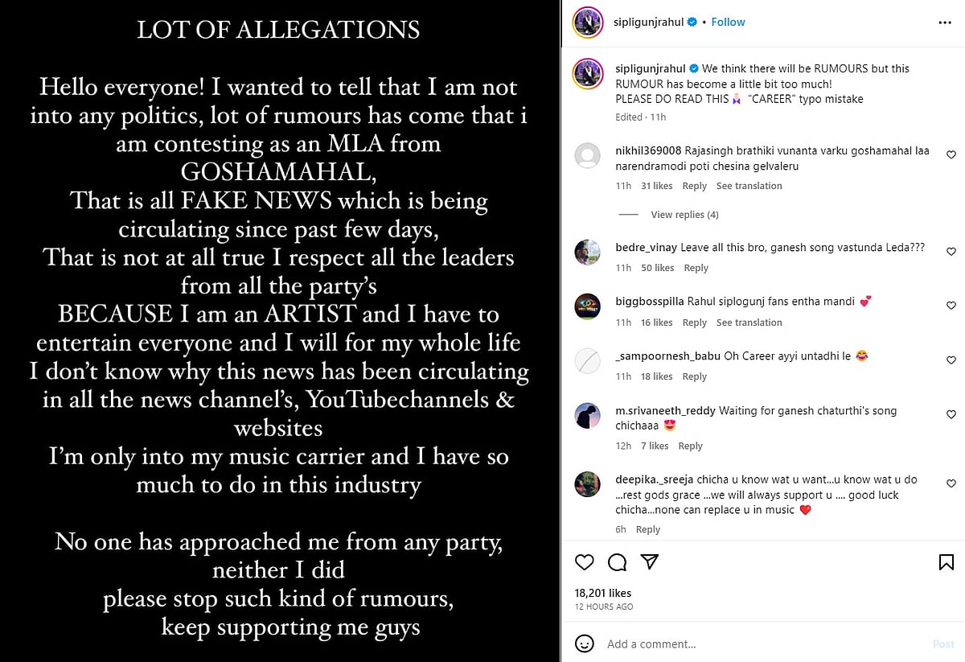
Task: Open the emoji picker in the comment box
Action: [585, 643]
